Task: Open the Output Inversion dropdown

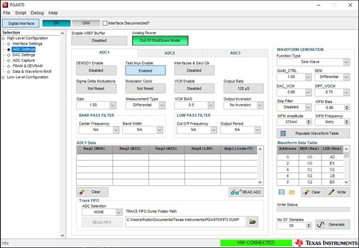Action: tap(260, 105)
